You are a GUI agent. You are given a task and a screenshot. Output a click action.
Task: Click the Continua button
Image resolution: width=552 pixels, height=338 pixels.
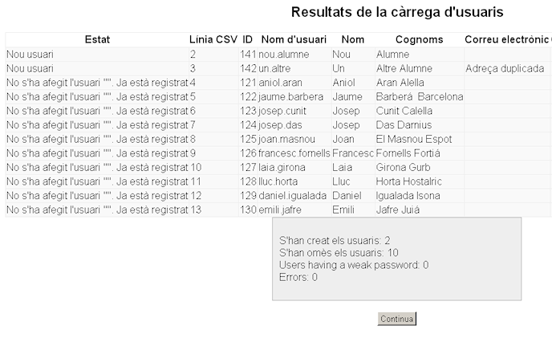pos(397,319)
